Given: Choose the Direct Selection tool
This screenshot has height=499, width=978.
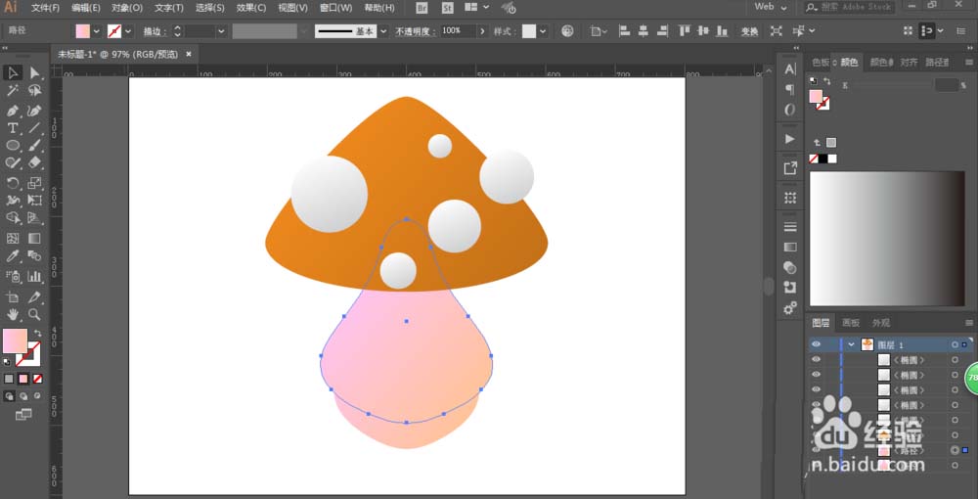Looking at the screenshot, I should coord(35,73).
